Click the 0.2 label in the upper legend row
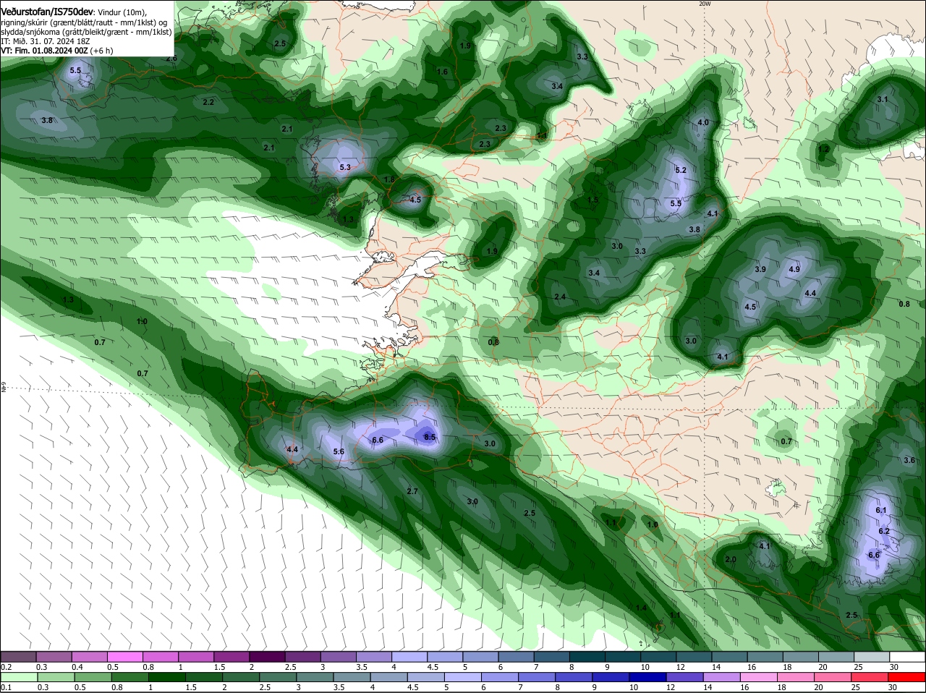 6,667
